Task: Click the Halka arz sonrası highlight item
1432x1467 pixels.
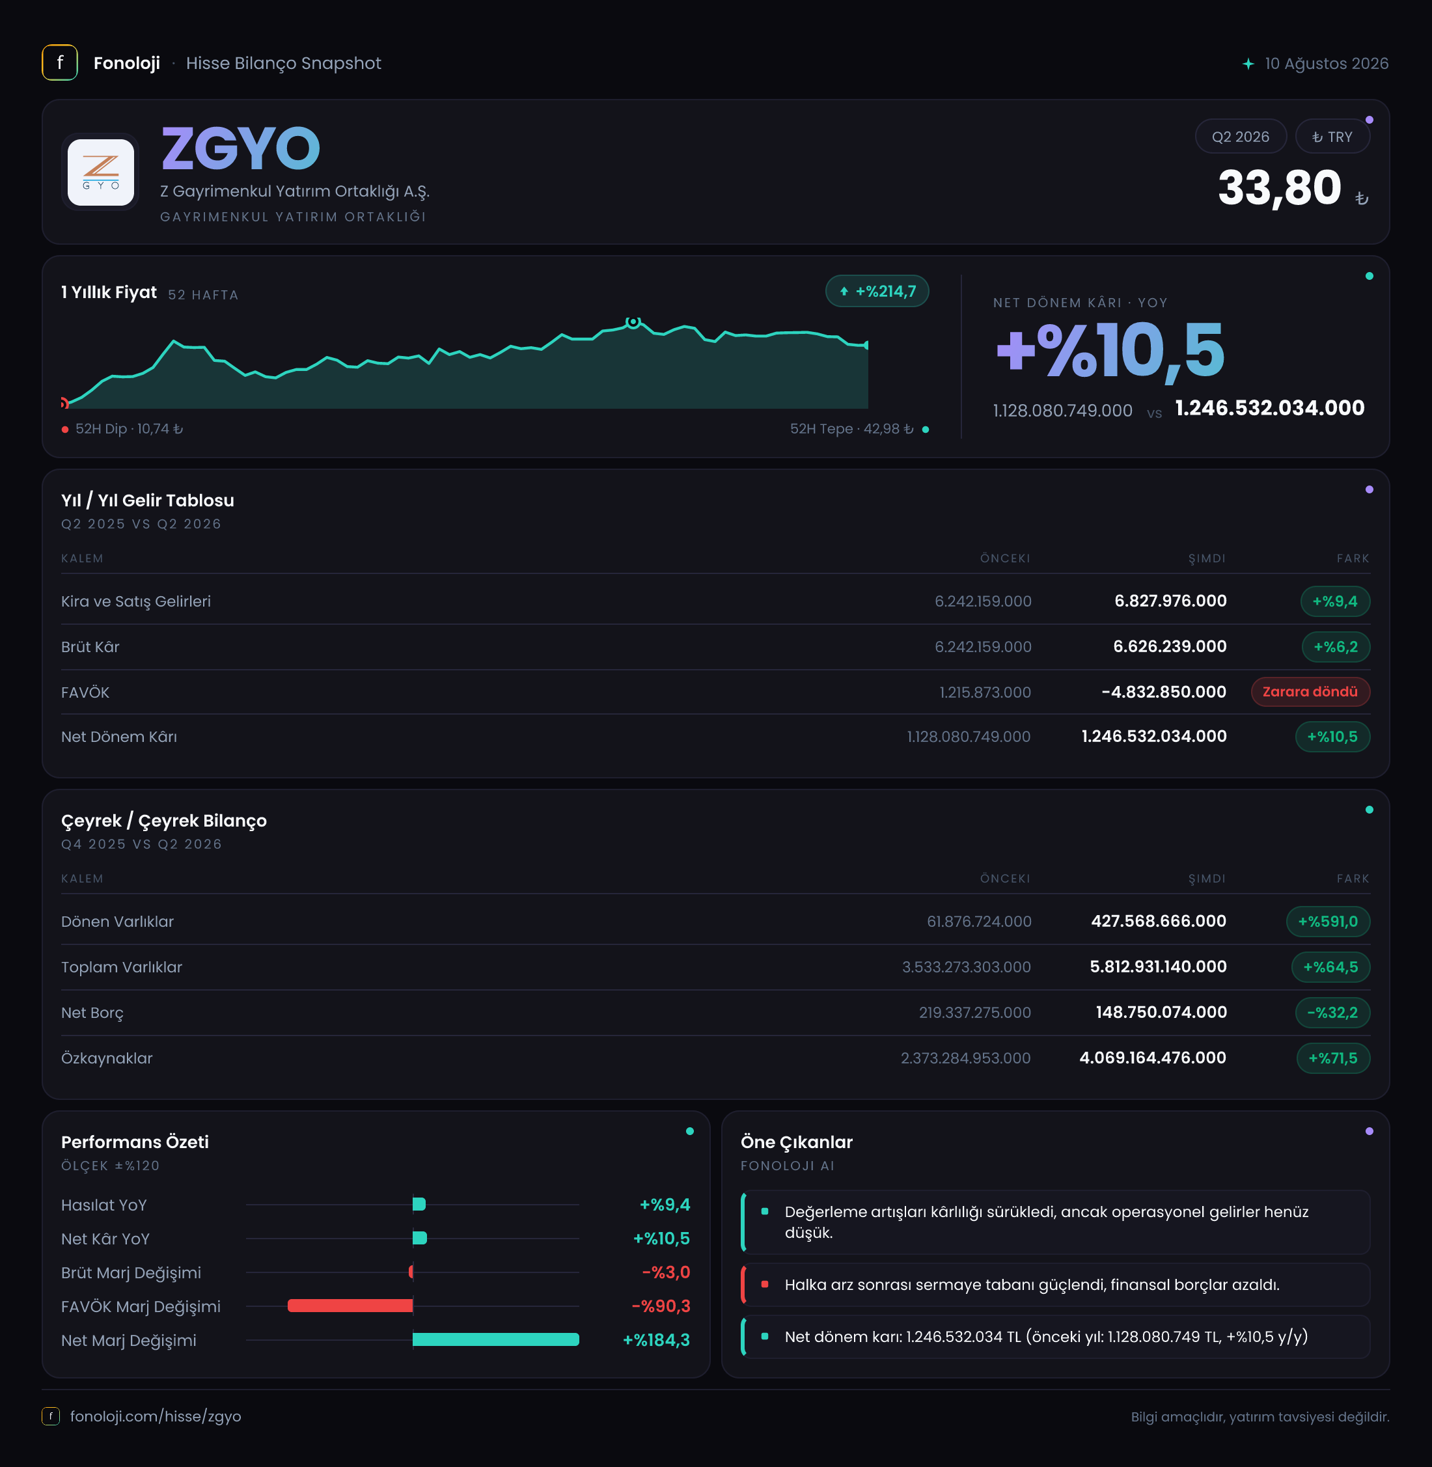Action: point(1055,1284)
